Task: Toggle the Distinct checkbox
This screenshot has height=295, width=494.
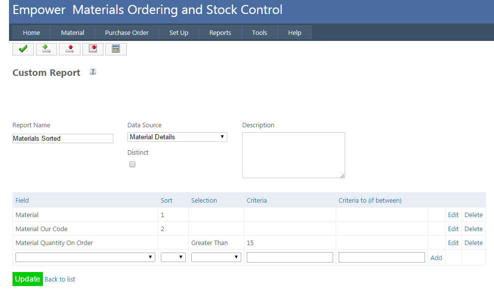Action: (132, 164)
